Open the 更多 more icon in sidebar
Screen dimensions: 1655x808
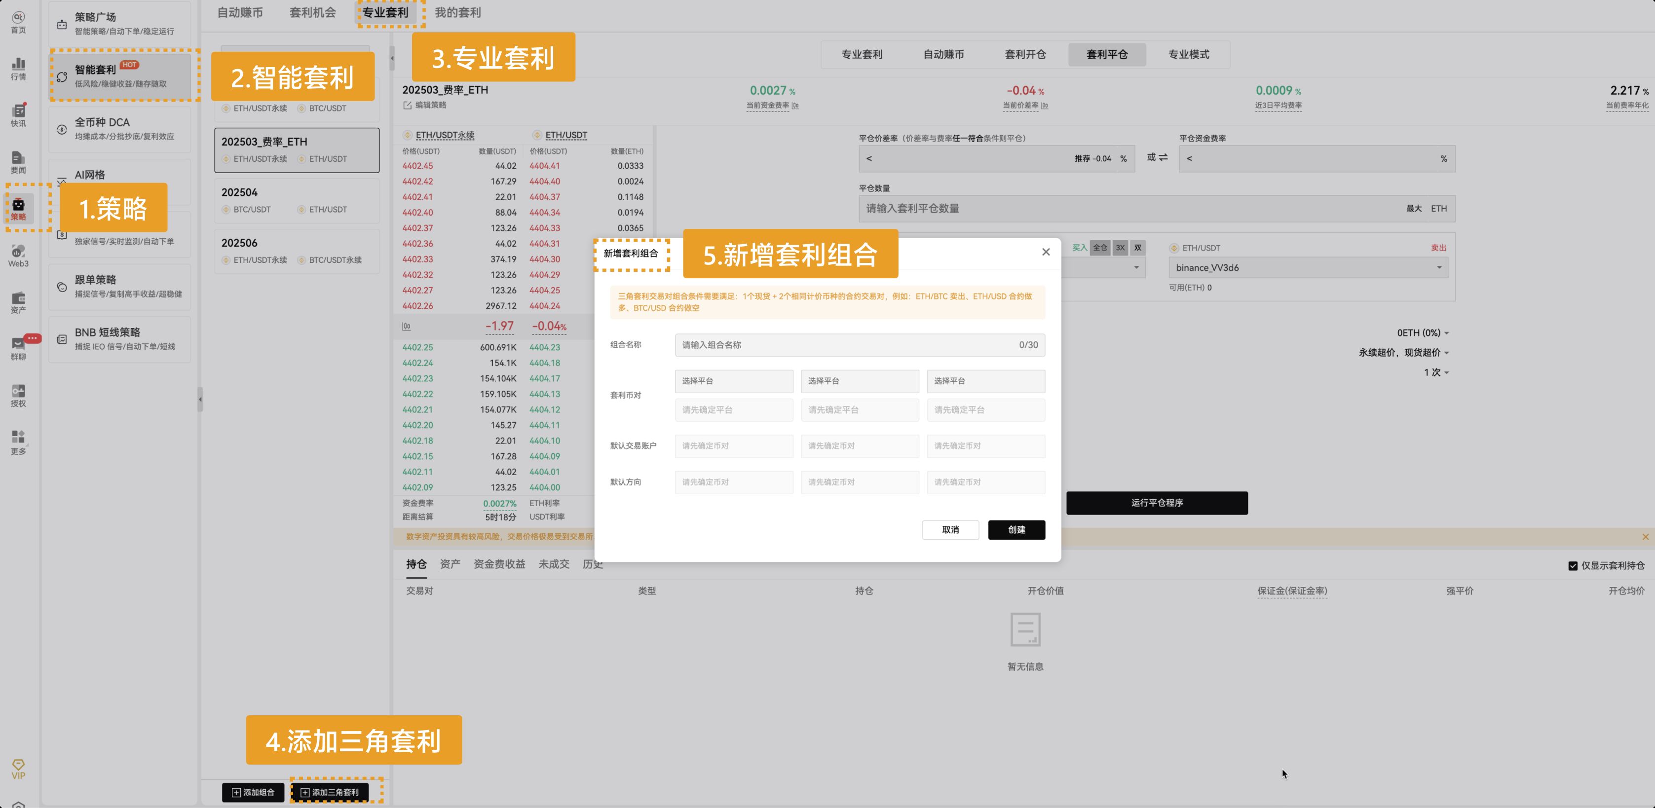coord(18,442)
